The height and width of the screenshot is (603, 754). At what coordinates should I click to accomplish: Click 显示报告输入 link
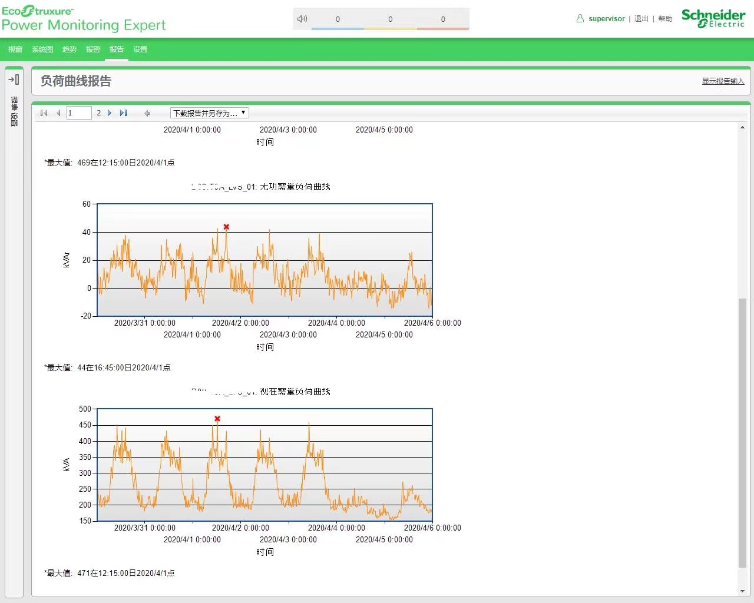pos(723,81)
